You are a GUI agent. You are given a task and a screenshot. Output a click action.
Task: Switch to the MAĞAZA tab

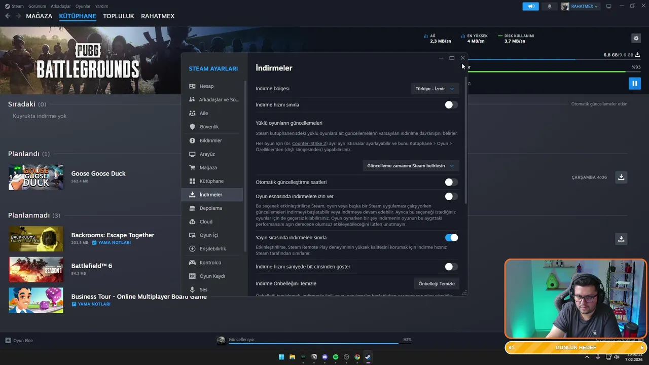(39, 16)
